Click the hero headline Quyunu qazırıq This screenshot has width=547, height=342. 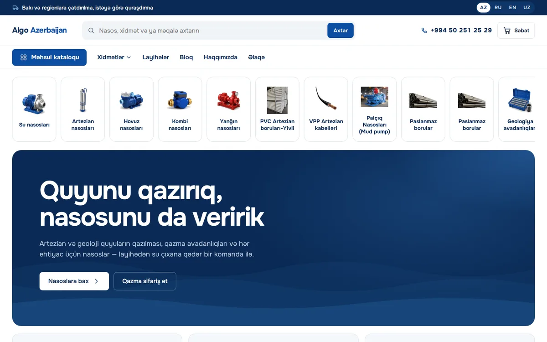coord(131,191)
